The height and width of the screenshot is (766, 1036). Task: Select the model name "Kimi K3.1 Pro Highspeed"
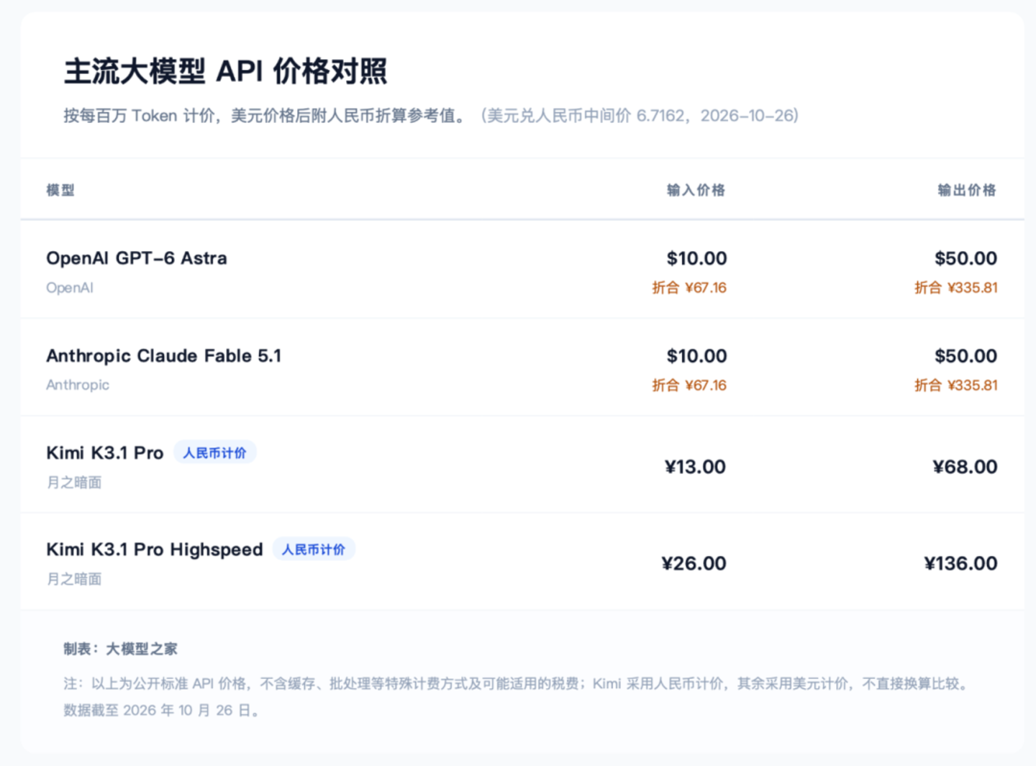155,550
